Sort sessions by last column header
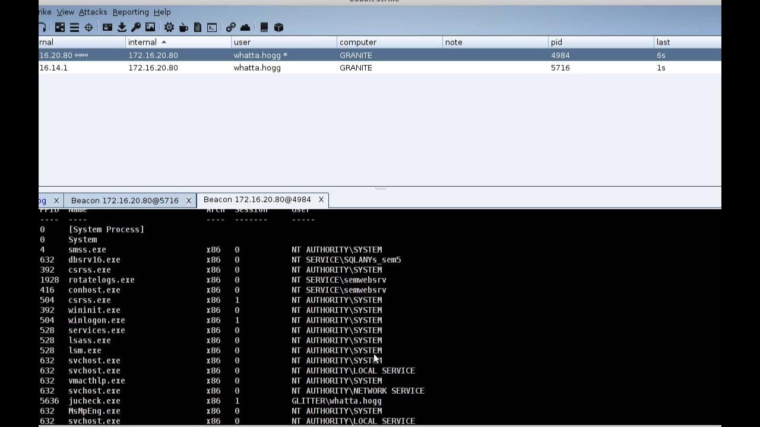760x427 pixels. 688,42
